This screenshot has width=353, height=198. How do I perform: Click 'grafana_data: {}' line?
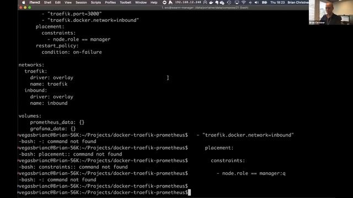[x=53, y=129]
